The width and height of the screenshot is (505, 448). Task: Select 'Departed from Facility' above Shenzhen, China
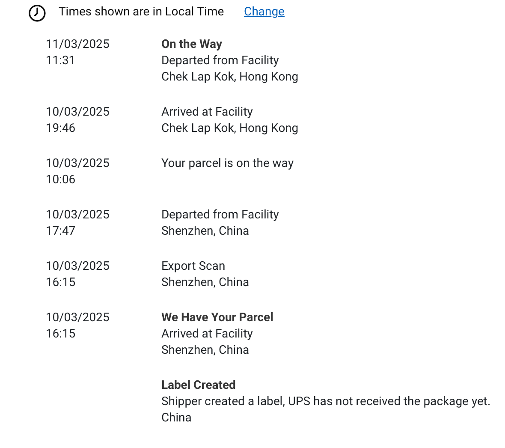pos(220,215)
